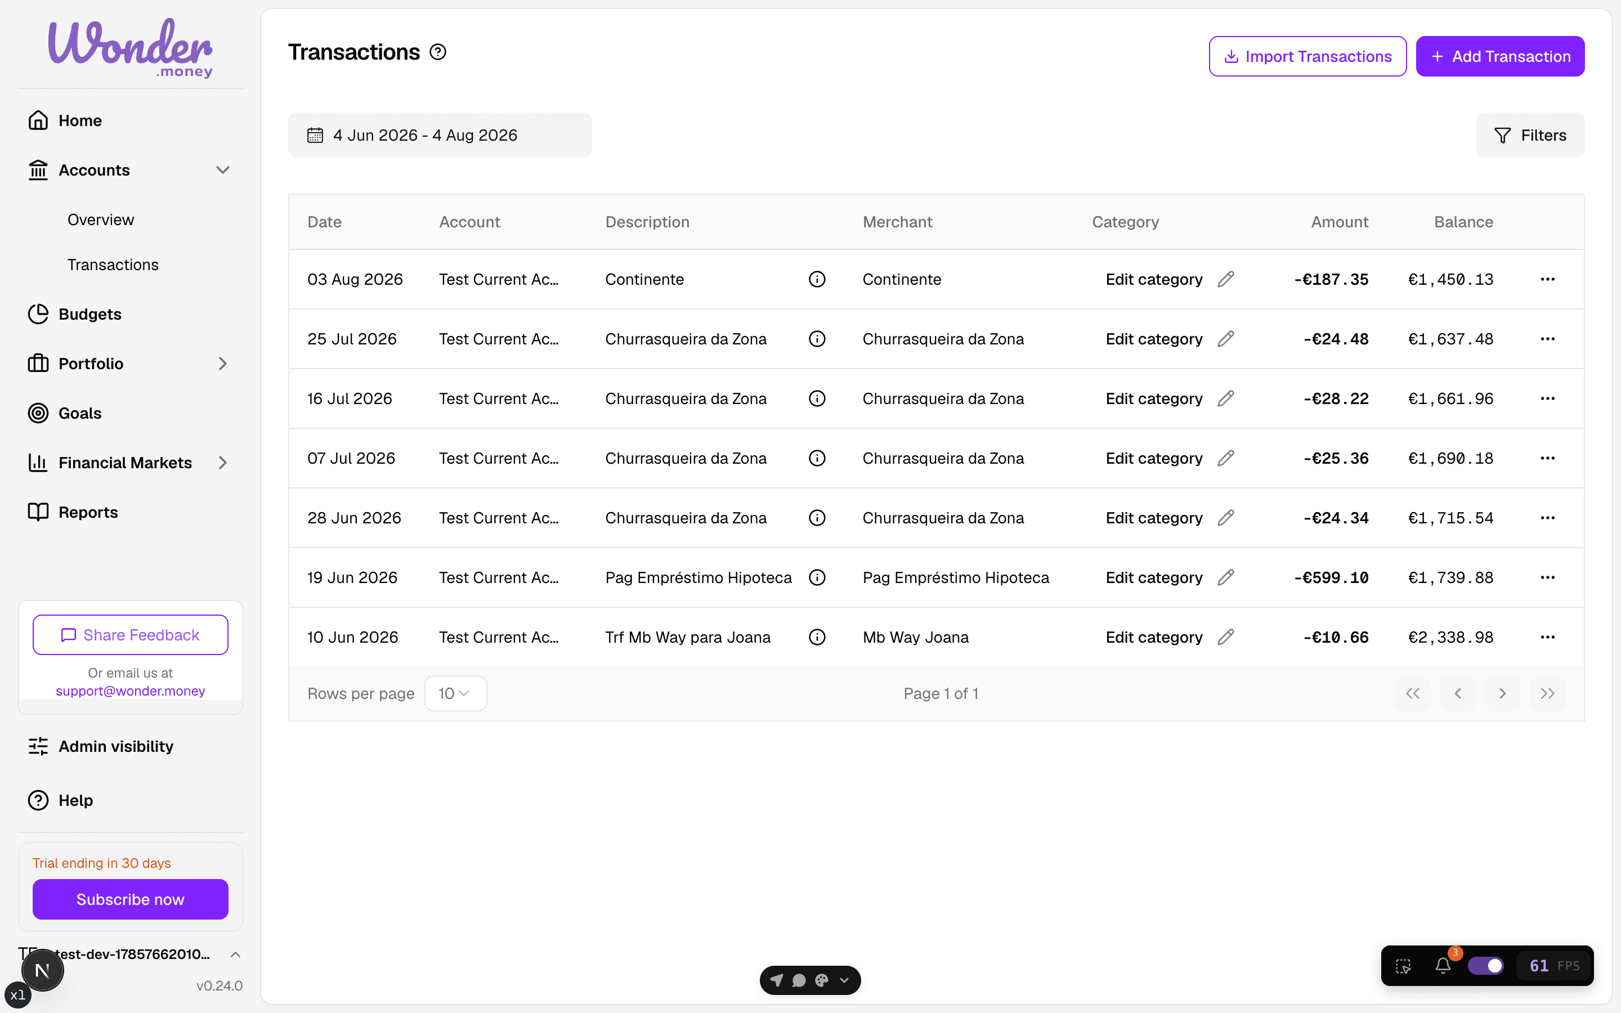Open the Rows per page dropdown
The width and height of the screenshot is (1621, 1013).
coord(455,693)
